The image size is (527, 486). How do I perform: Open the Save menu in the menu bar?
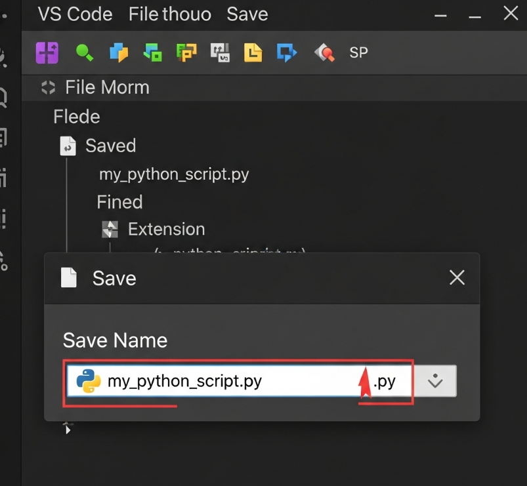[247, 14]
